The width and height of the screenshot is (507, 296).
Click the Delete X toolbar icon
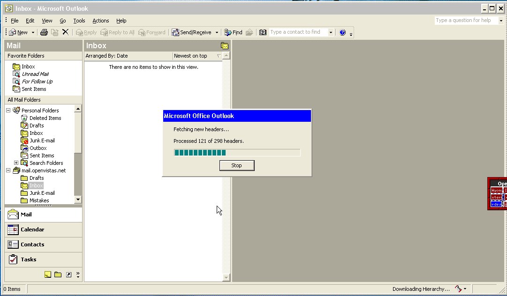(65, 32)
